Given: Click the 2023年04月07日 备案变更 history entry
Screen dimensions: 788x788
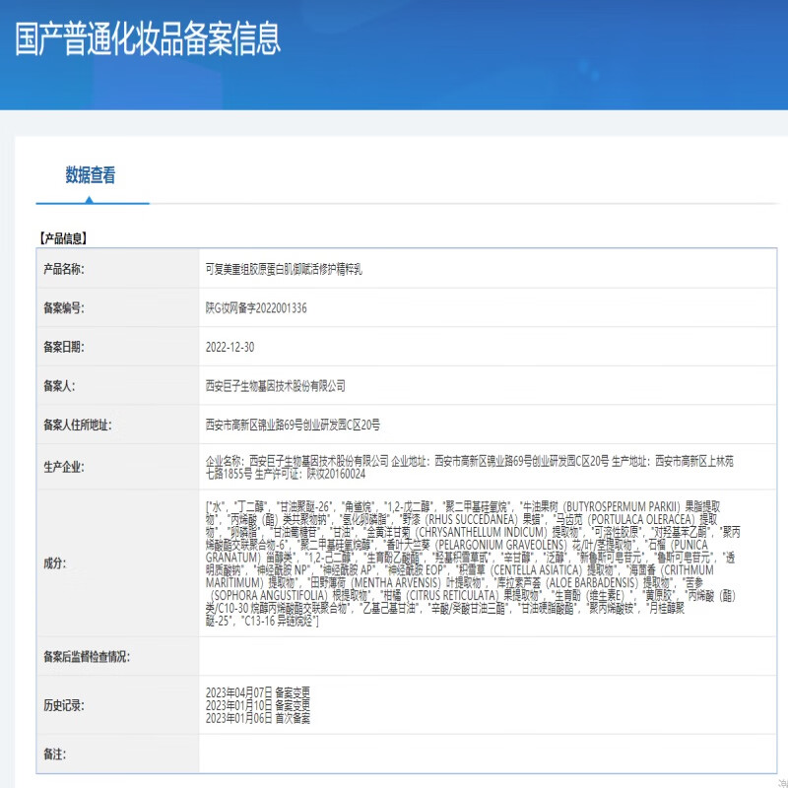Looking at the screenshot, I should point(257,693).
